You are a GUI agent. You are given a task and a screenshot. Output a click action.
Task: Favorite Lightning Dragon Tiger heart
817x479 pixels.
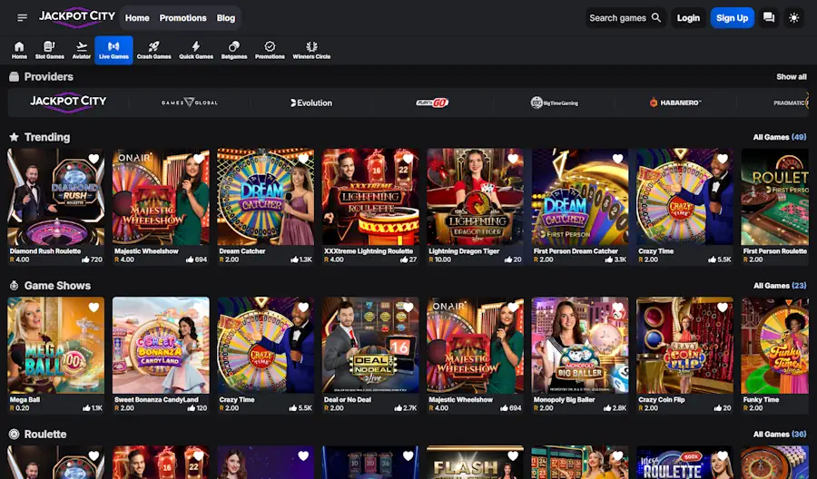(513, 159)
